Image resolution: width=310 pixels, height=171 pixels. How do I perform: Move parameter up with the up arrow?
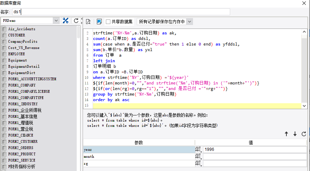coord(286,134)
